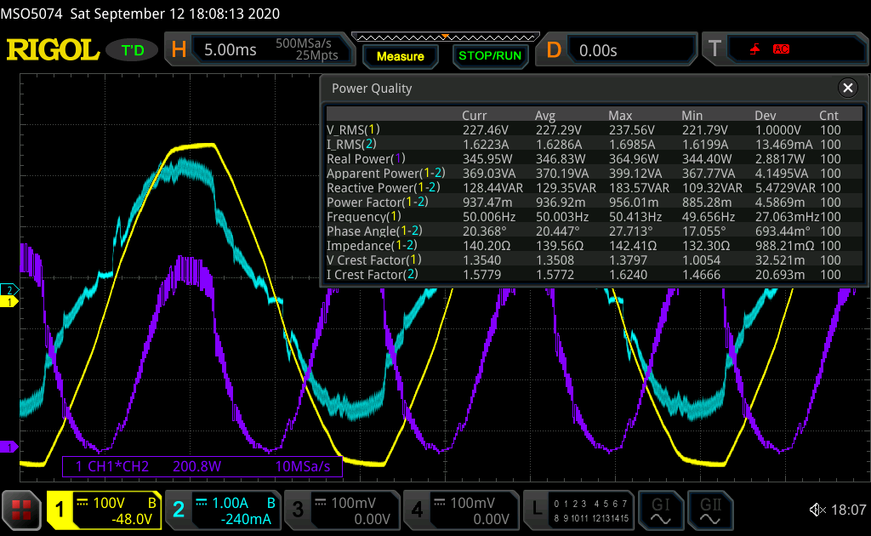Click the RIGOL logo

pos(53,50)
